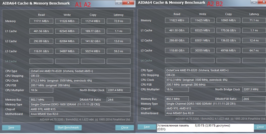Image resolution: width=266 pixels, height=134 pixels.
Task: Click North Bridge Clock 2207.3 MHz value
Action: (254, 89)
